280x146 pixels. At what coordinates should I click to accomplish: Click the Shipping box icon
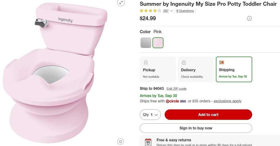(x=222, y=62)
